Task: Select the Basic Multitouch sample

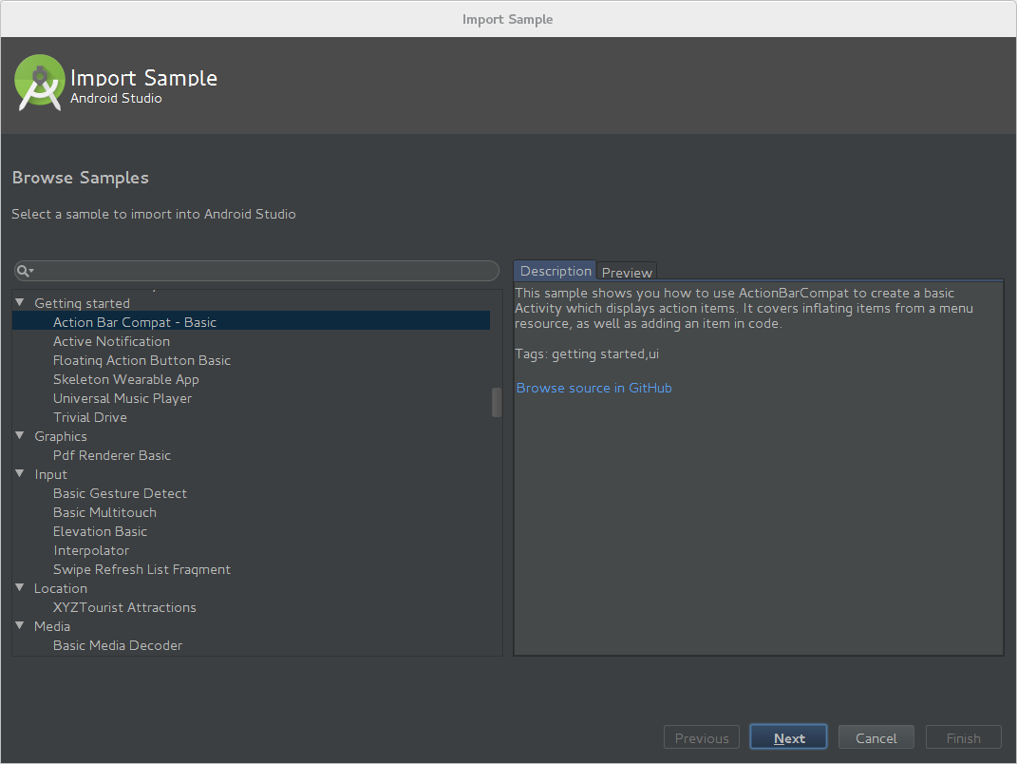Action: tap(105, 512)
